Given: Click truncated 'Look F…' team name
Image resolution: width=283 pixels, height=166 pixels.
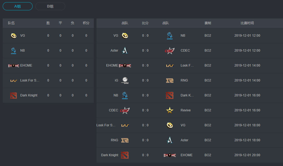Looking at the screenshot, I should [187, 65].
